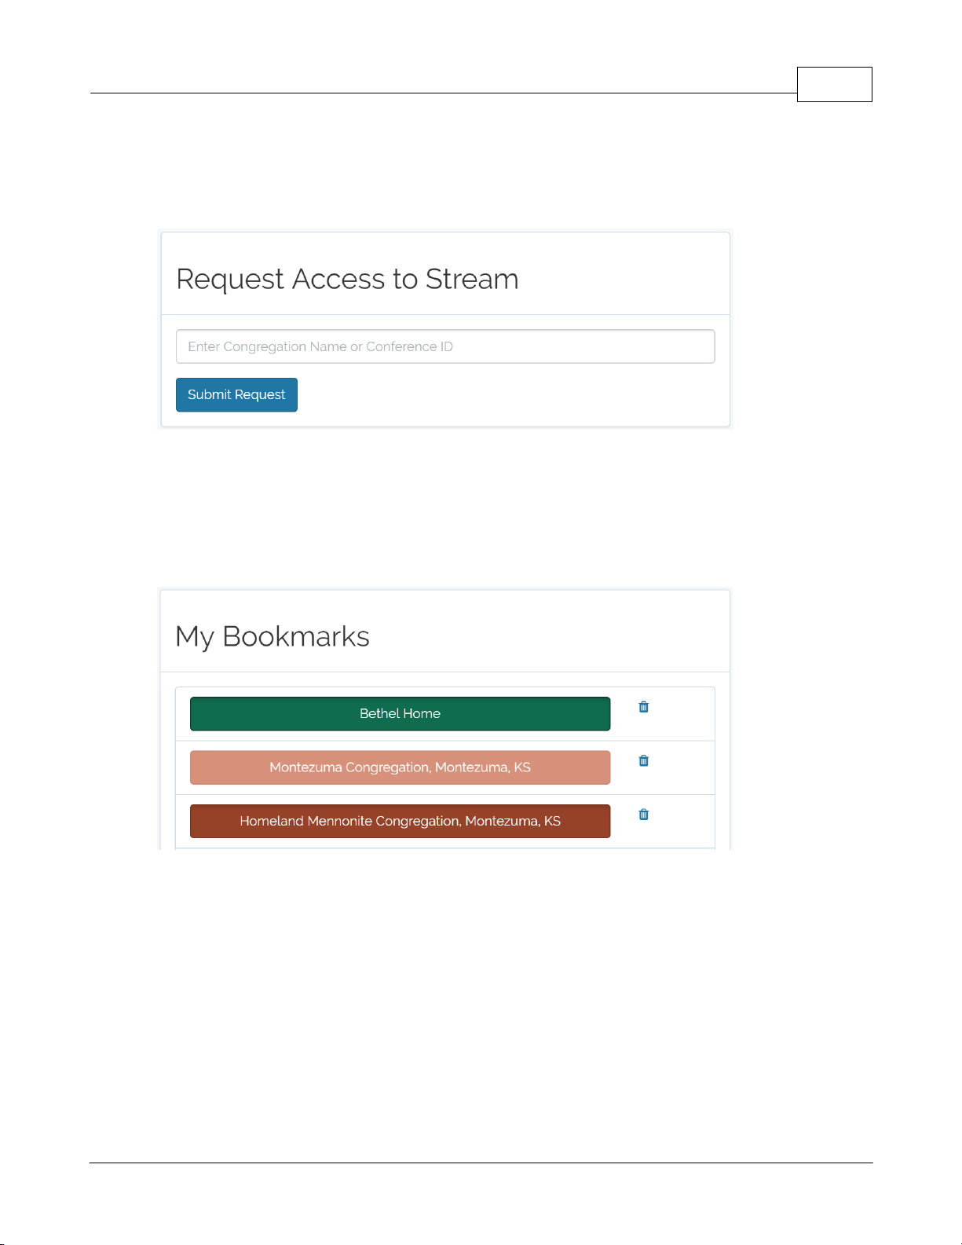
Task: Open Homeland Mennonite Congregation bookmark
Action: (400, 821)
